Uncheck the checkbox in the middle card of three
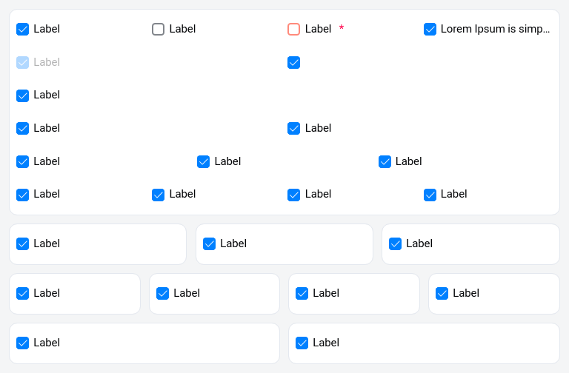569x373 pixels. click(x=209, y=243)
